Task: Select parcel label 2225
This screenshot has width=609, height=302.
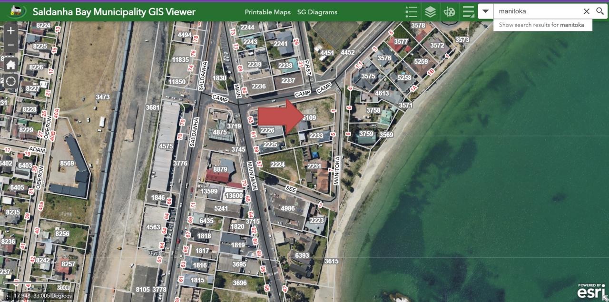Action: [x=270, y=145]
